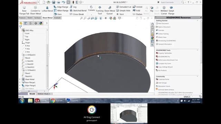Choose the Convert to Sheet Metal tool
The height and width of the screenshot is (124, 221).
click(35, 10)
